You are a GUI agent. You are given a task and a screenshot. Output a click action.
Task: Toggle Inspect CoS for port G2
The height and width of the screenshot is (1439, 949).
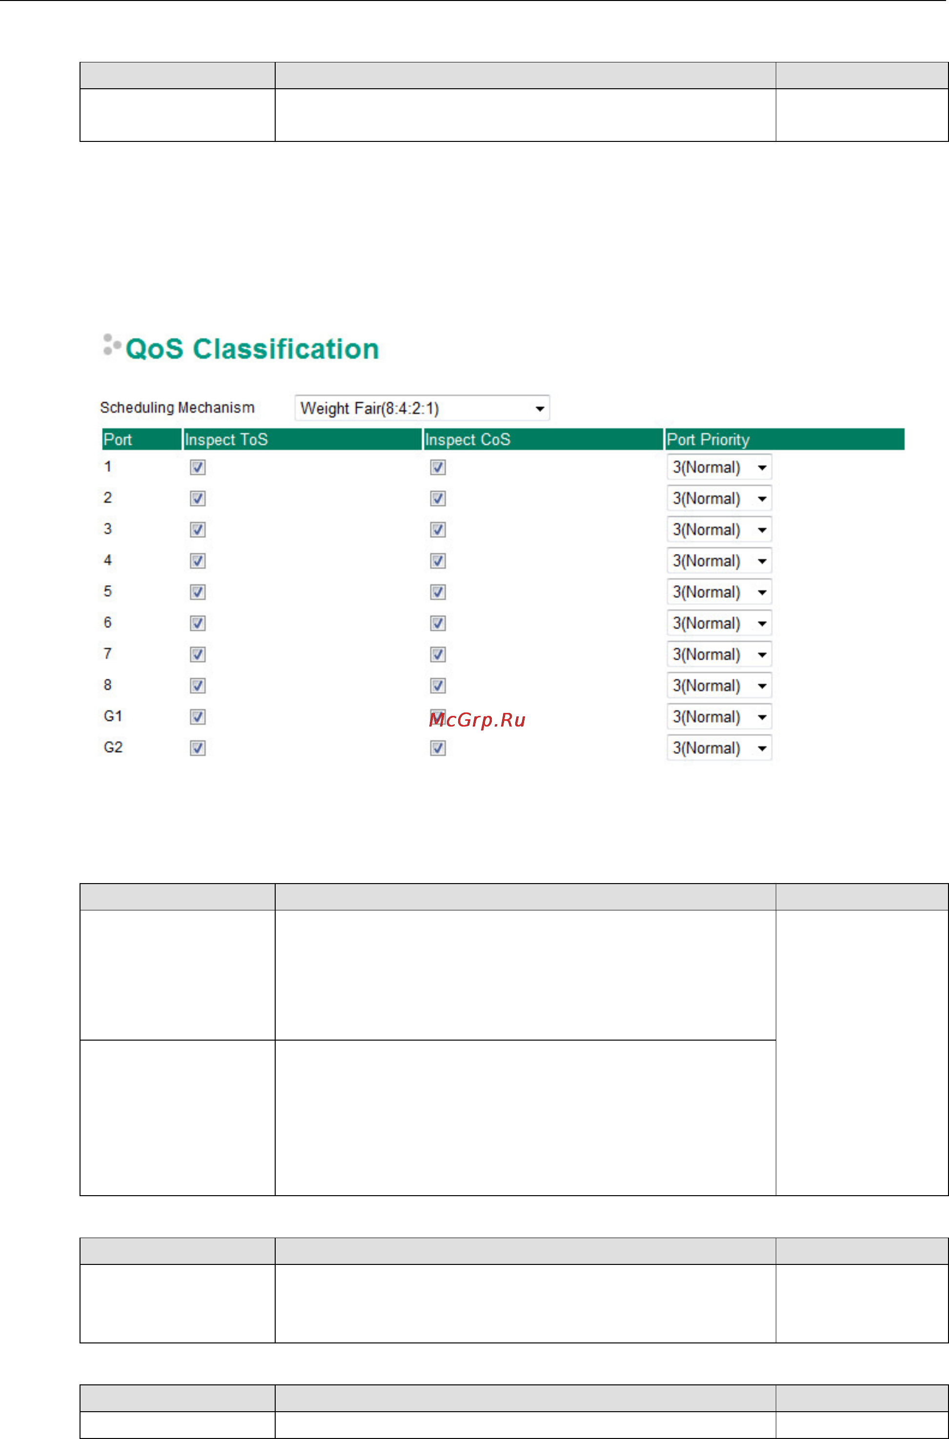tap(438, 748)
